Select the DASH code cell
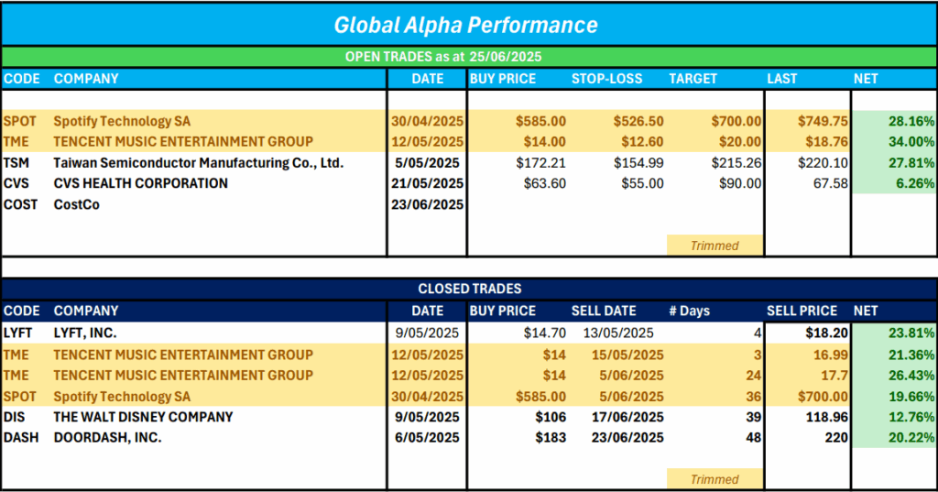Viewport: 938px width, 492px height. 21,438
